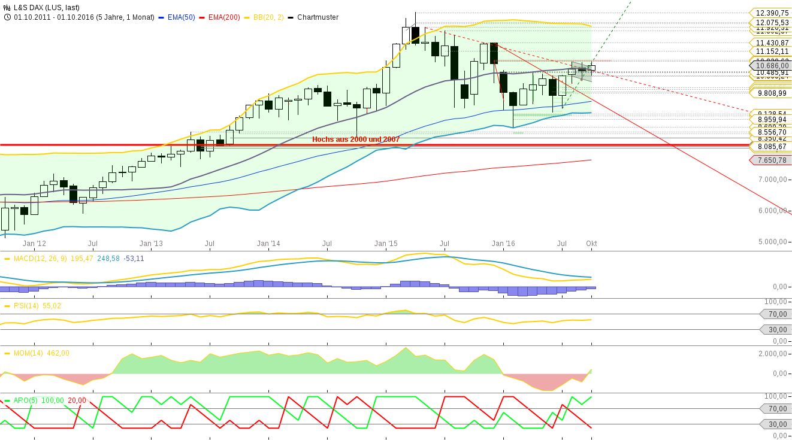This screenshot has height=440, width=792.
Task: Select the RSI(14) 55,02 panel header
Action: click(x=36, y=305)
